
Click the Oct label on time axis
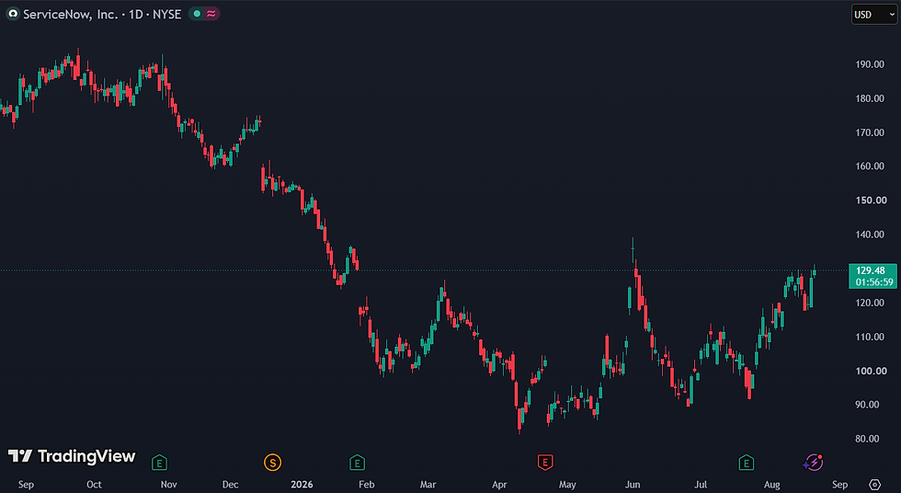(94, 485)
